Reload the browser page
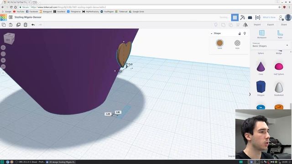Viewport: 292px width, 164px height. click(11, 7)
